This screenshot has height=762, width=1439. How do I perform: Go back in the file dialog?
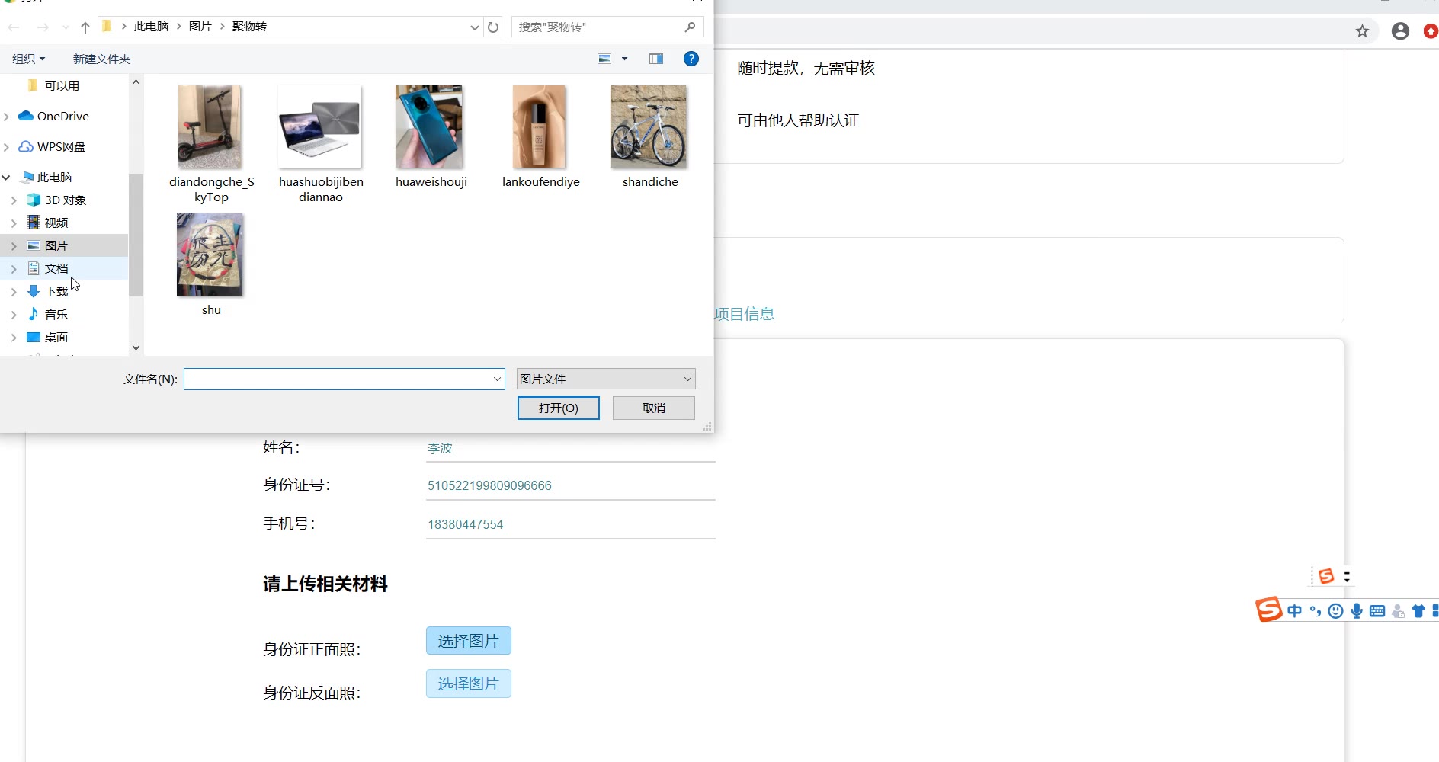pyautogui.click(x=14, y=27)
